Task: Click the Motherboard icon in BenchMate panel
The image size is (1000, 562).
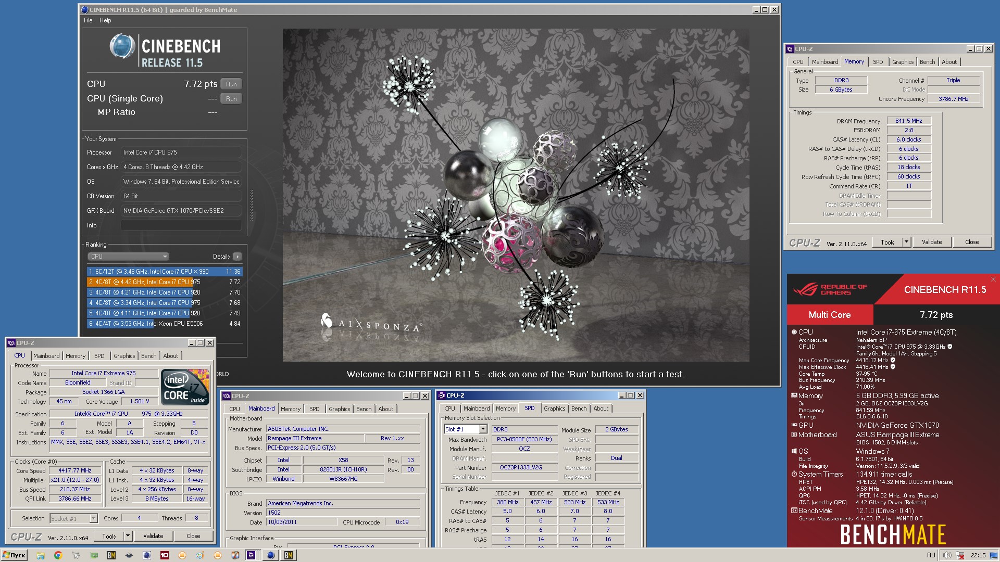Action: click(794, 435)
